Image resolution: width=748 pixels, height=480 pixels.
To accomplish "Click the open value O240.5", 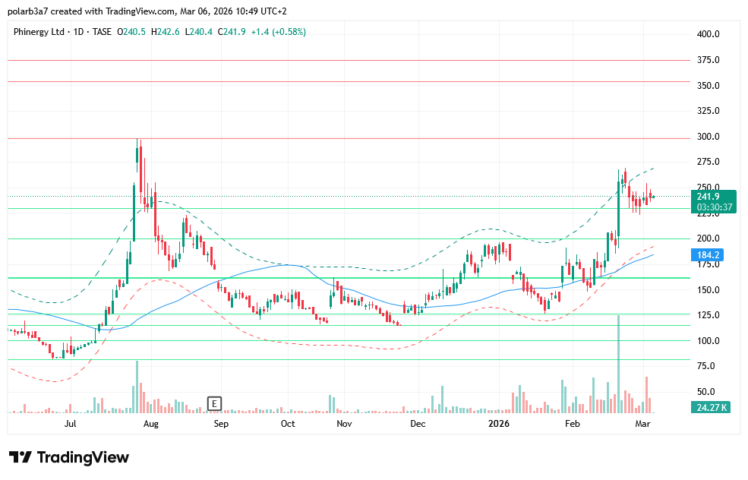I will click(x=131, y=32).
